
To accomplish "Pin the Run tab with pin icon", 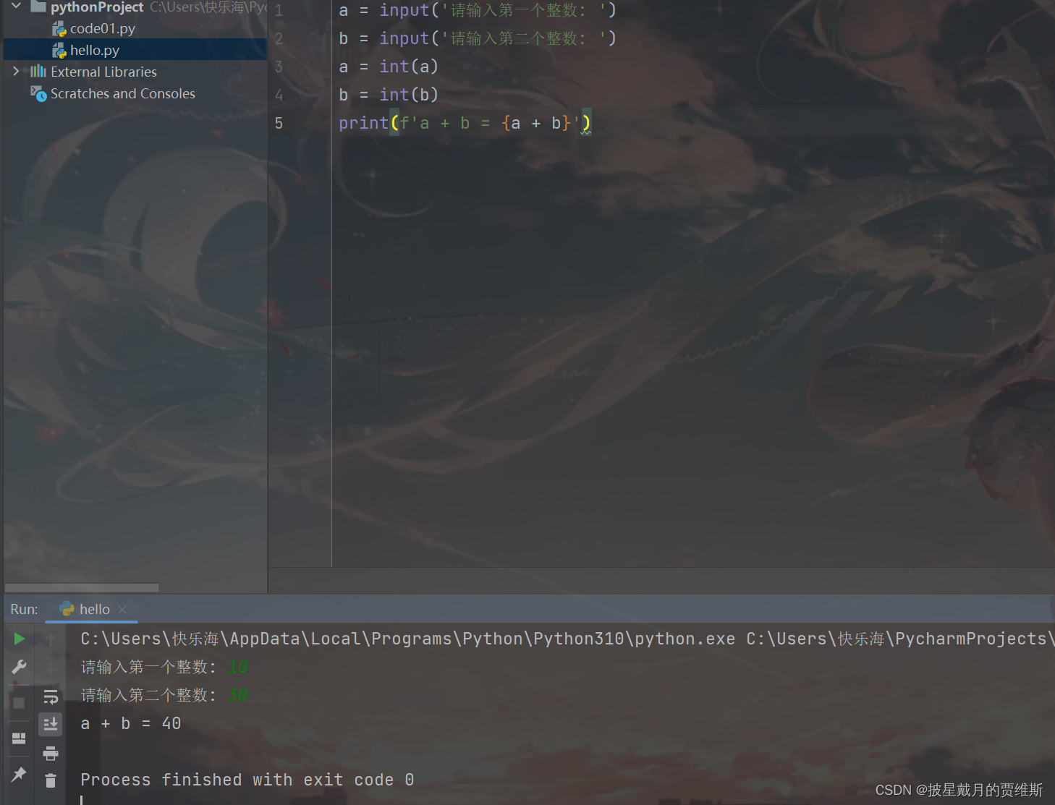I will pos(20,775).
